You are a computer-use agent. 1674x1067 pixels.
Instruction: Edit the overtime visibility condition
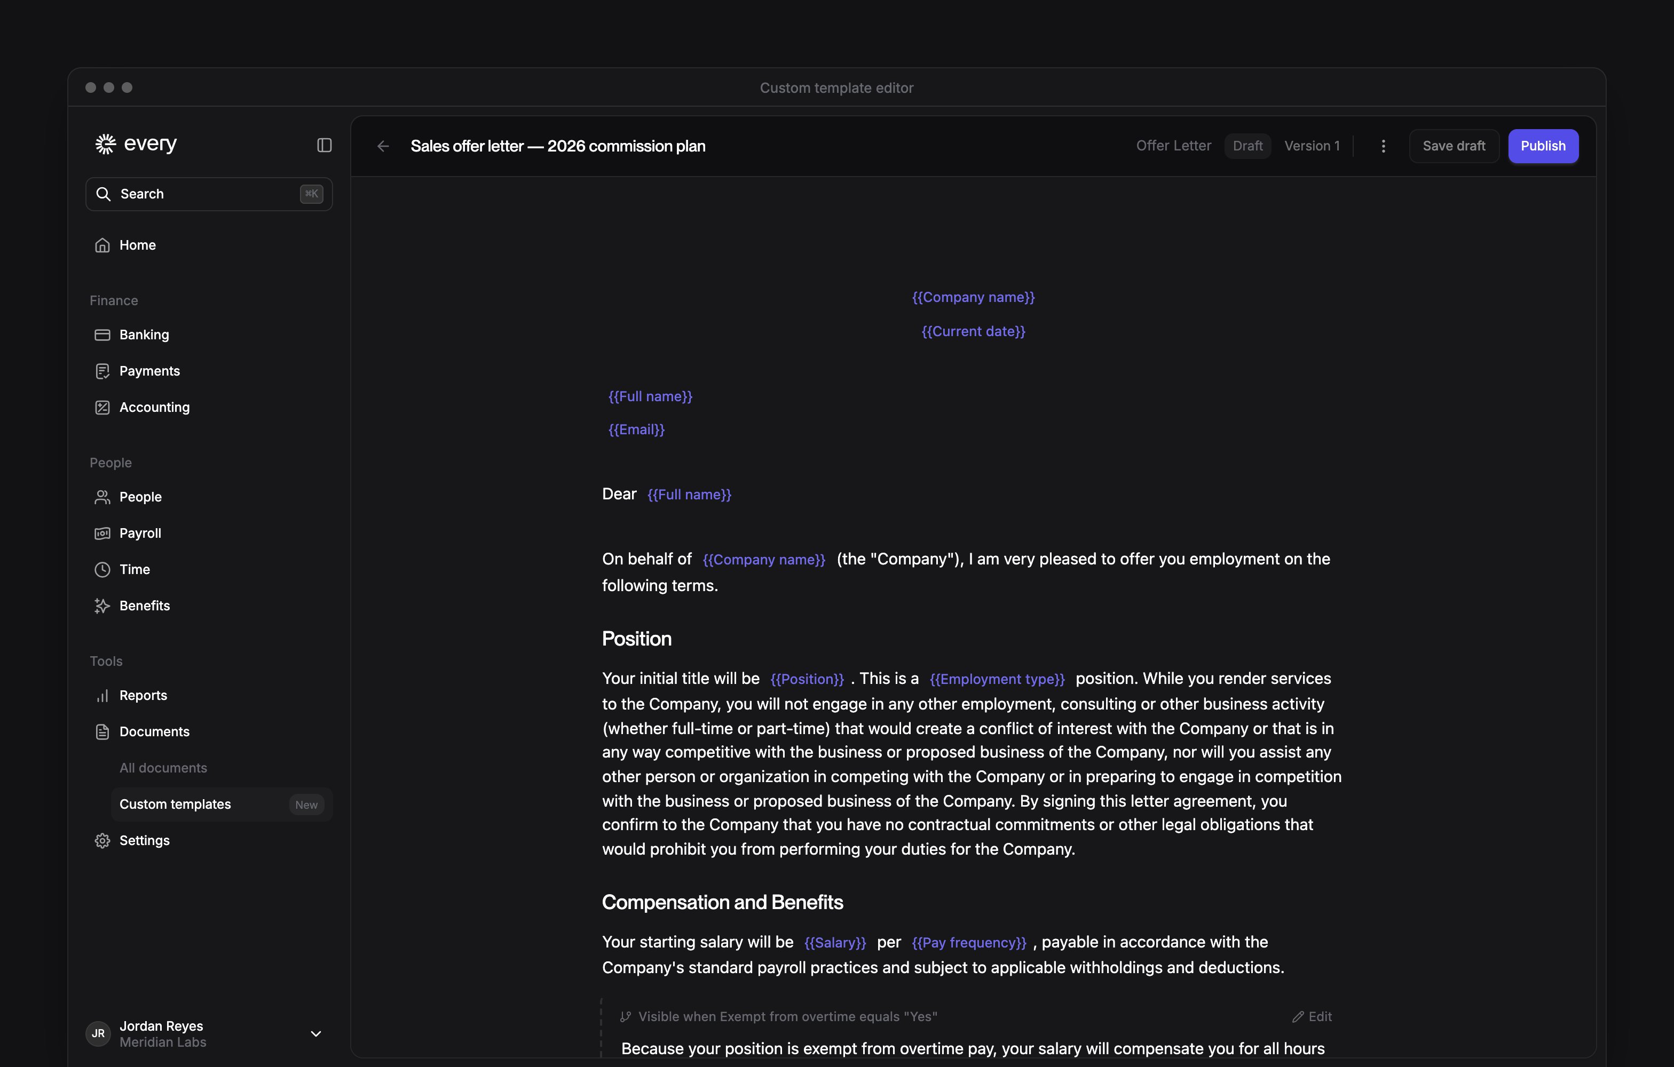pyautogui.click(x=1312, y=1016)
